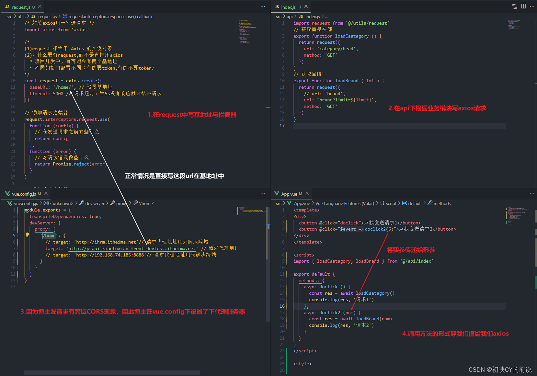Click the Vue icon in the App.vue breadcrumb
Viewport: 537px width, 376px height.
(x=289, y=203)
